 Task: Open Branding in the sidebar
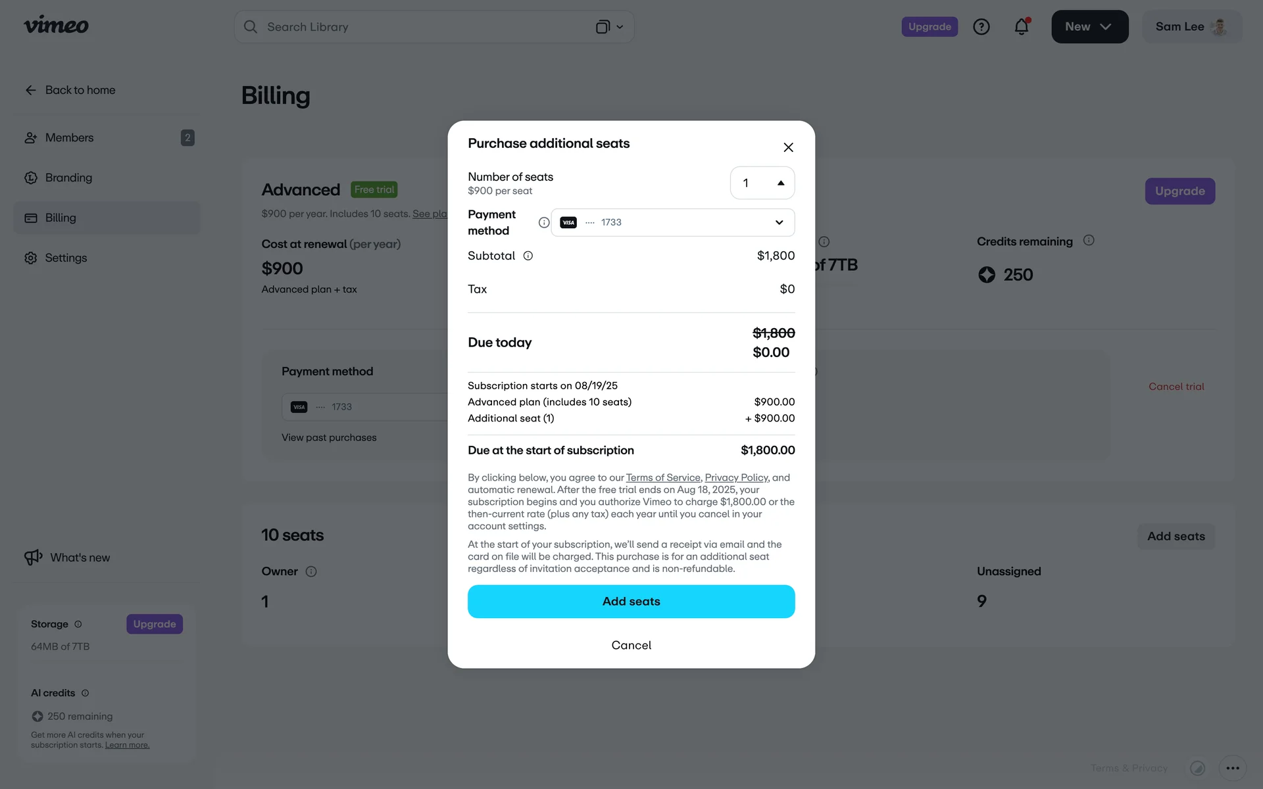[x=68, y=178]
